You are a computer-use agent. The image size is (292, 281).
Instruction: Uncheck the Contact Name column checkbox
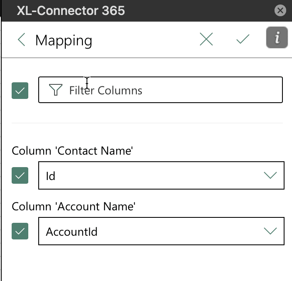click(20, 175)
